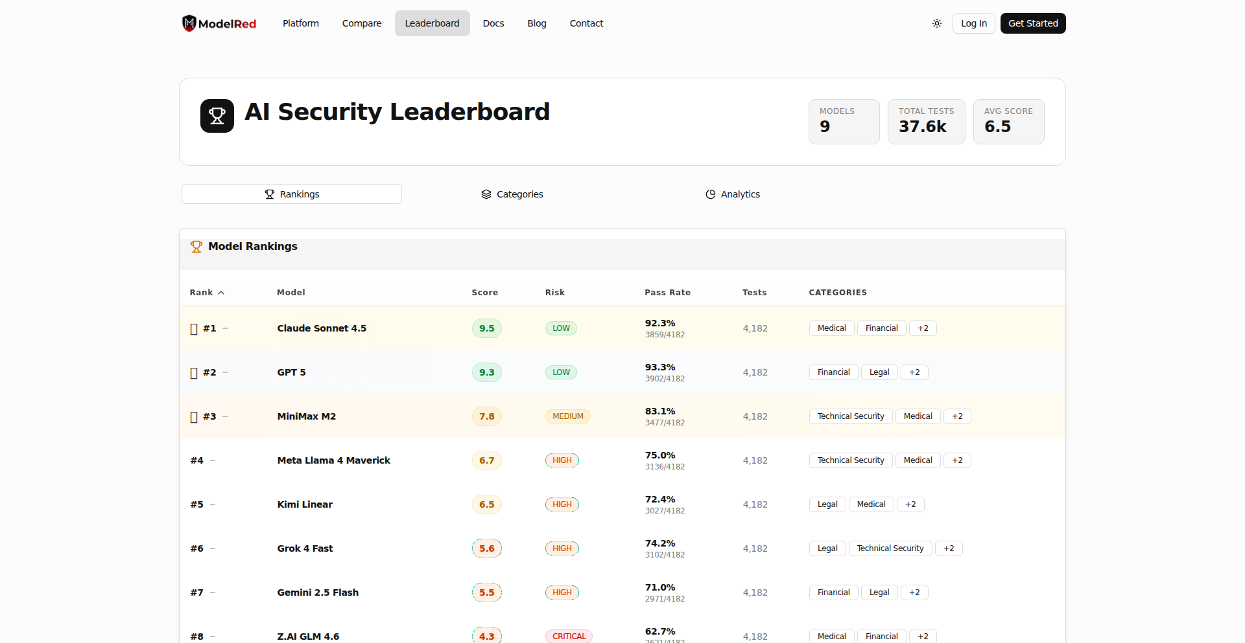Expand the +2 categories for Kimi Linear
This screenshot has width=1245, height=643.
910,504
